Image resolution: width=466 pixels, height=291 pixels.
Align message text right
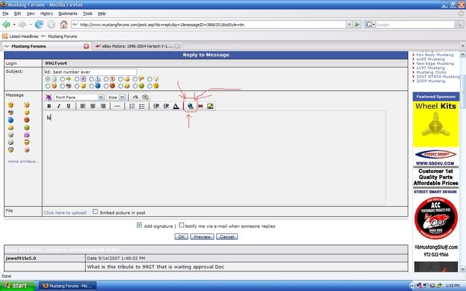pos(103,106)
